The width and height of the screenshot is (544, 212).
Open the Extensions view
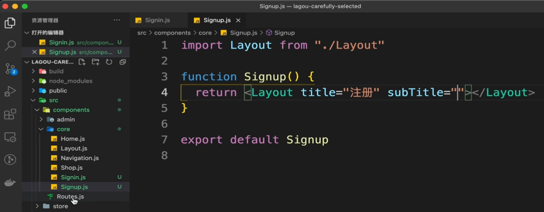(10, 114)
